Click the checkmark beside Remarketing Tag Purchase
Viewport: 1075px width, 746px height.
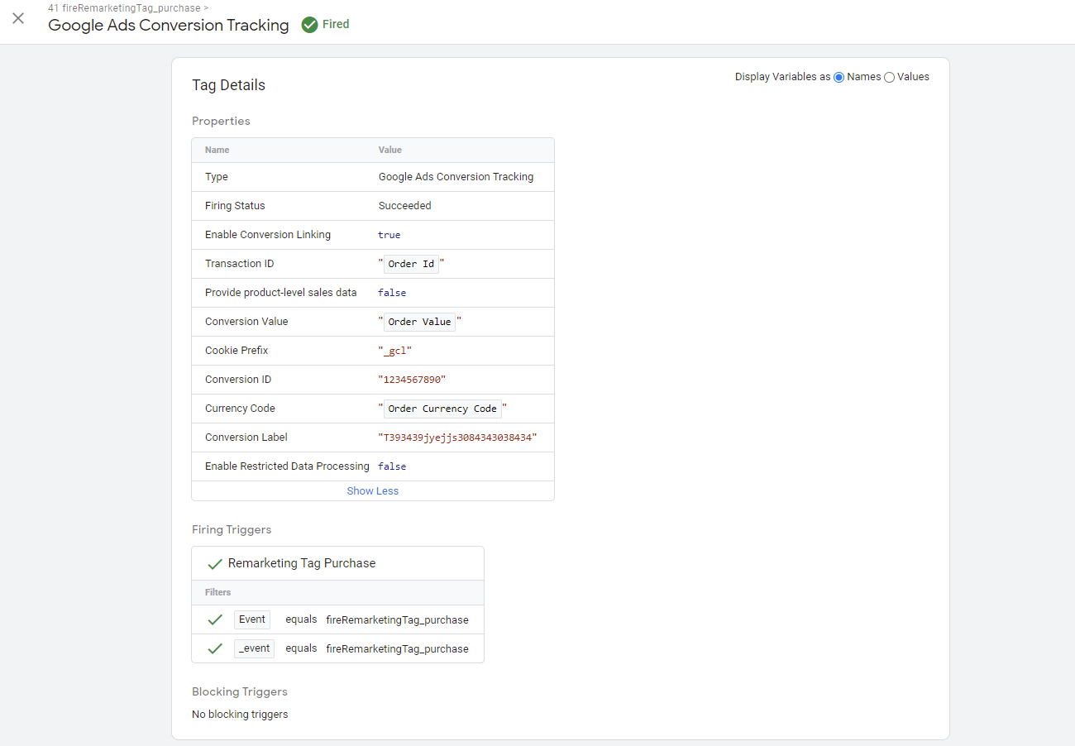click(215, 562)
